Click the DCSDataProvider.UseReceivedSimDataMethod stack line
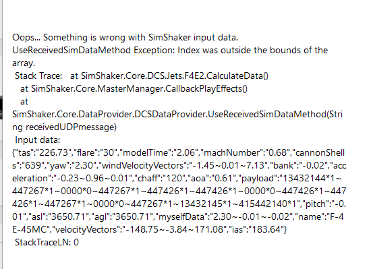The width and height of the screenshot is (371, 269). coord(177,115)
